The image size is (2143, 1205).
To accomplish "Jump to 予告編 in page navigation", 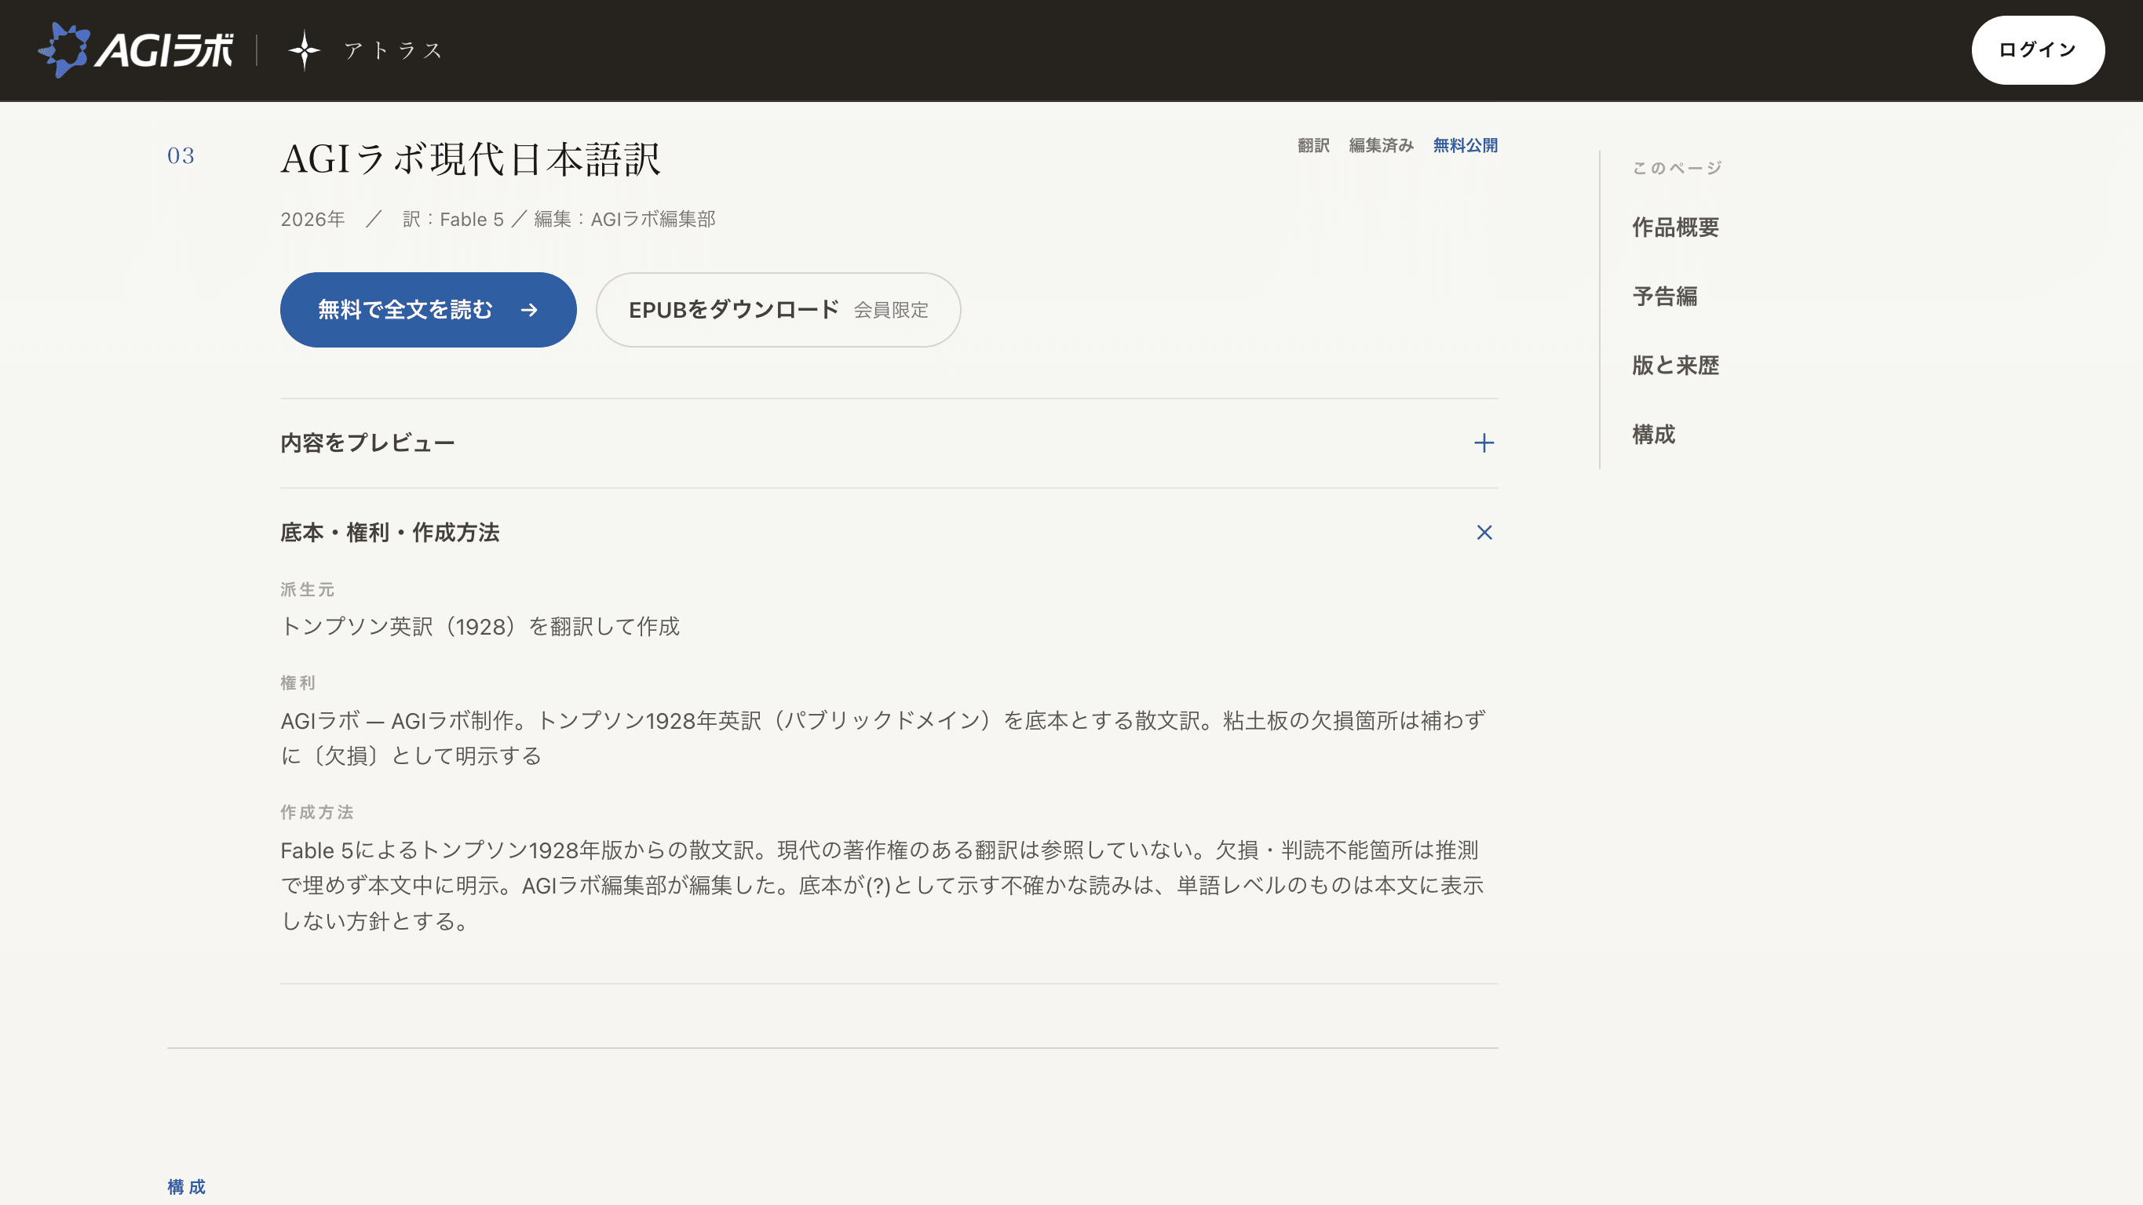I will coord(1664,296).
